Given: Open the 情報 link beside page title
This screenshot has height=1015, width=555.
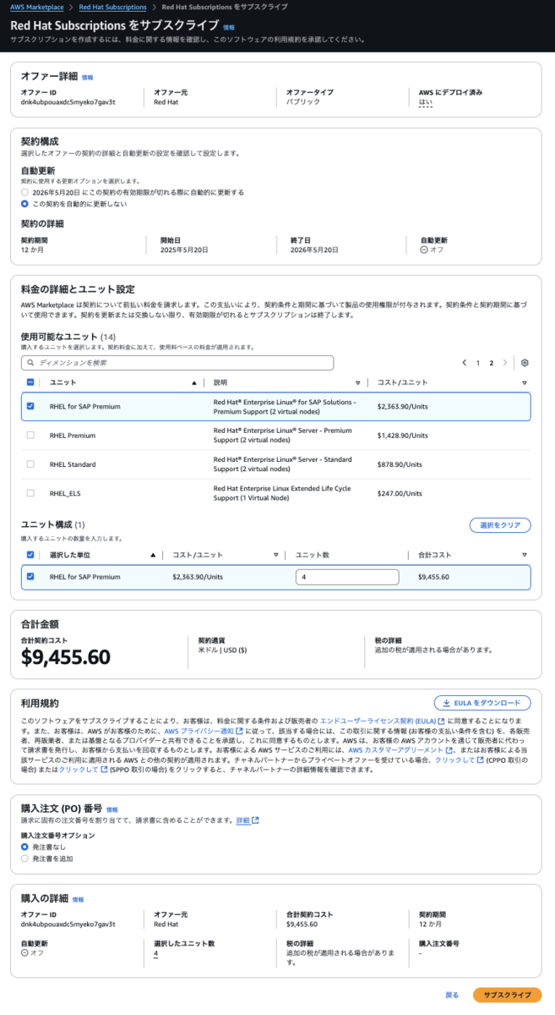Looking at the screenshot, I should [228, 27].
